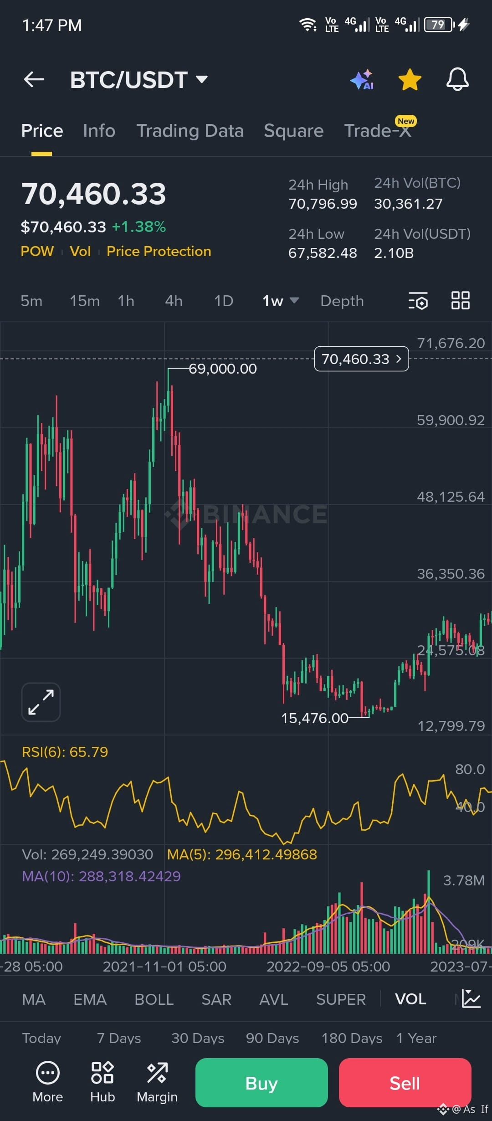Expand chart to fullscreen
The image size is (492, 1121).
coord(41,702)
